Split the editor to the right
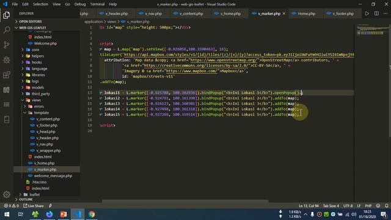This screenshot has width=391, height=220. [376, 13]
